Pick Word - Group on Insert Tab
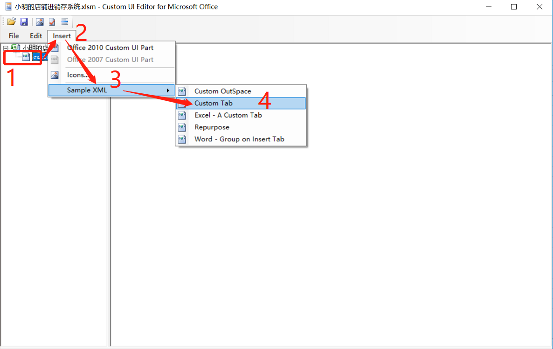553x349 pixels. click(241, 139)
